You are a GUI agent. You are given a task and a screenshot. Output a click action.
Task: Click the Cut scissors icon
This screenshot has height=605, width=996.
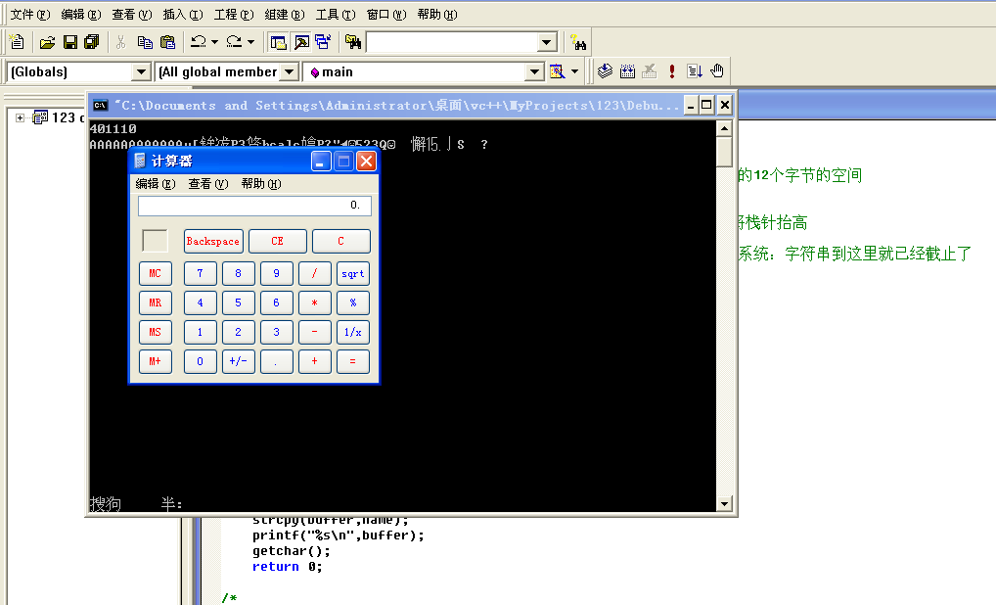(x=120, y=42)
